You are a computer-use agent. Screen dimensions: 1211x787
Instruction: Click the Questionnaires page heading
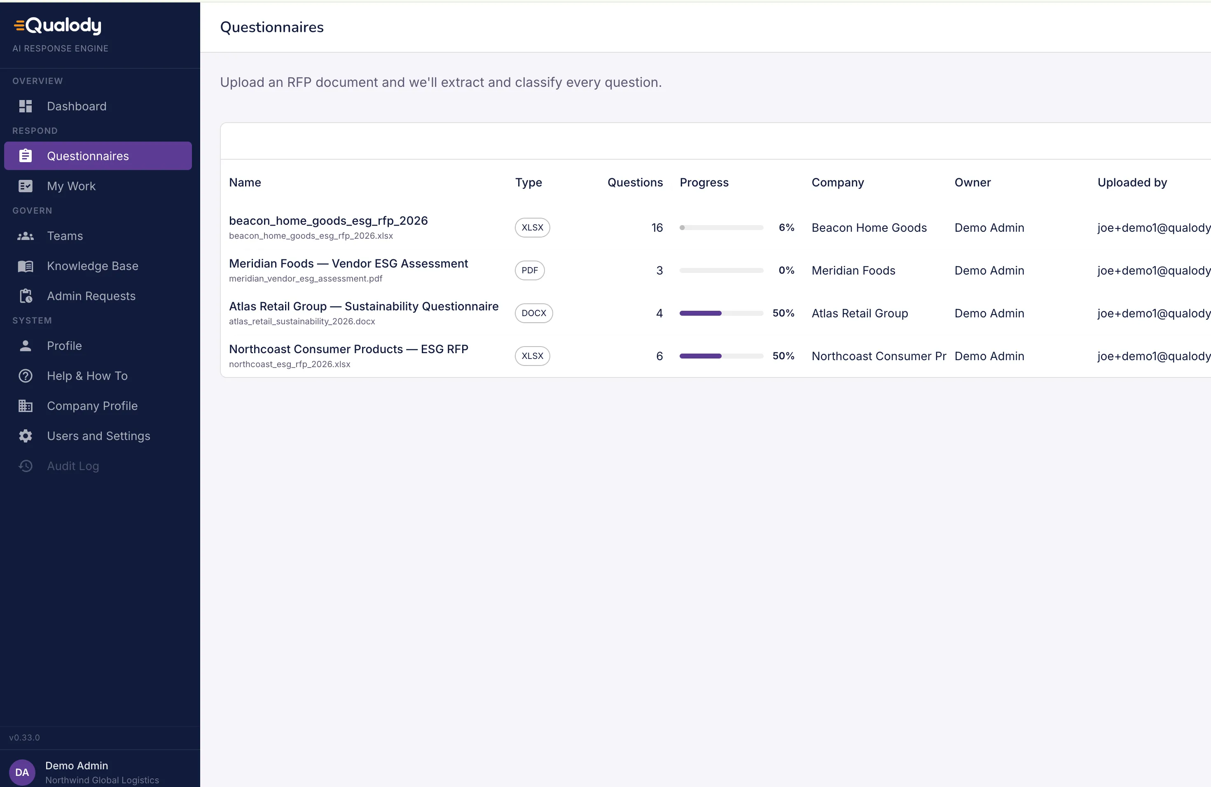click(272, 27)
